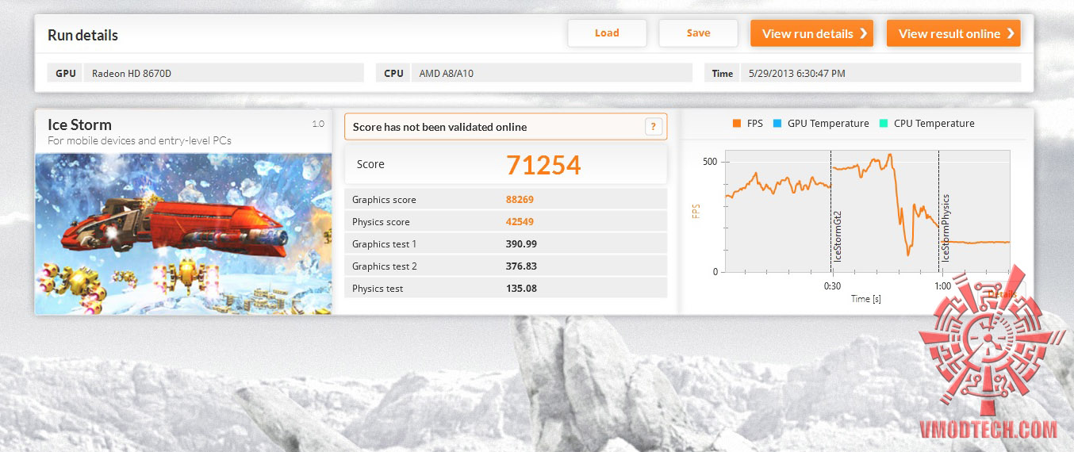Image resolution: width=1074 pixels, height=452 pixels.
Task: Click 'Score has not been validated online' message
Action: coord(439,127)
